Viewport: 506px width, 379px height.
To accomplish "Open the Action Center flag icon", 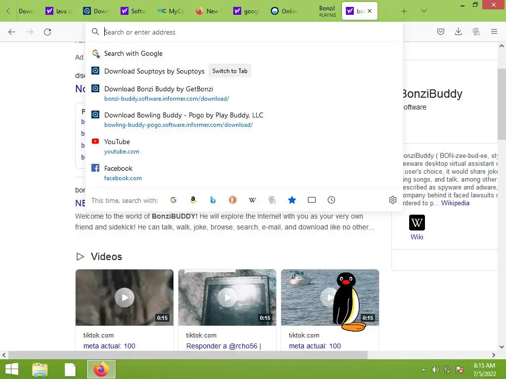I will coord(460,370).
